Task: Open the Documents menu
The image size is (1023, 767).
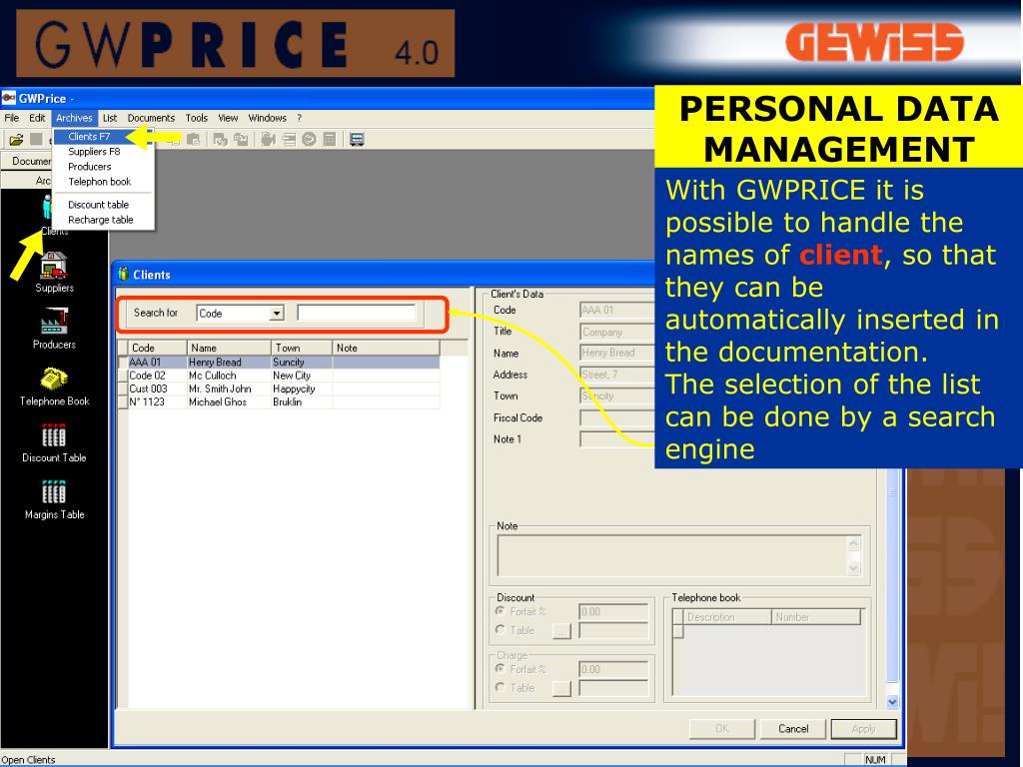Action: 152,118
